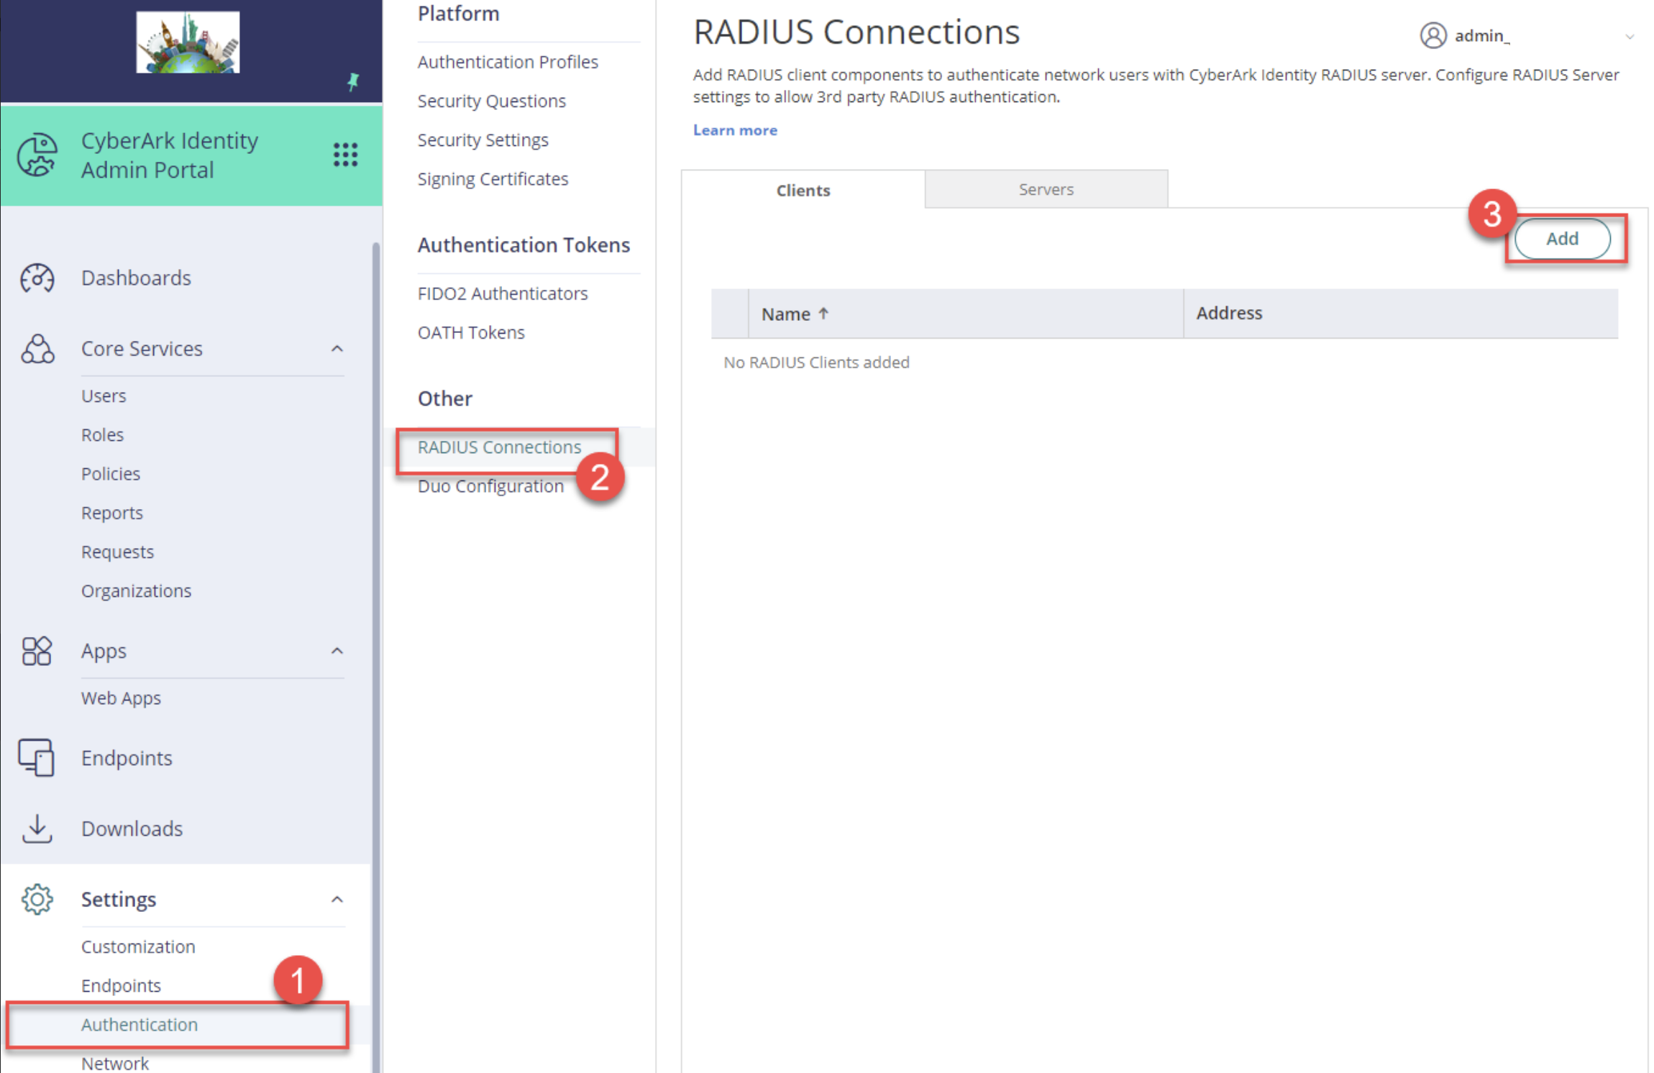Collapse the Settings section
The width and height of the screenshot is (1654, 1073).
(x=337, y=899)
